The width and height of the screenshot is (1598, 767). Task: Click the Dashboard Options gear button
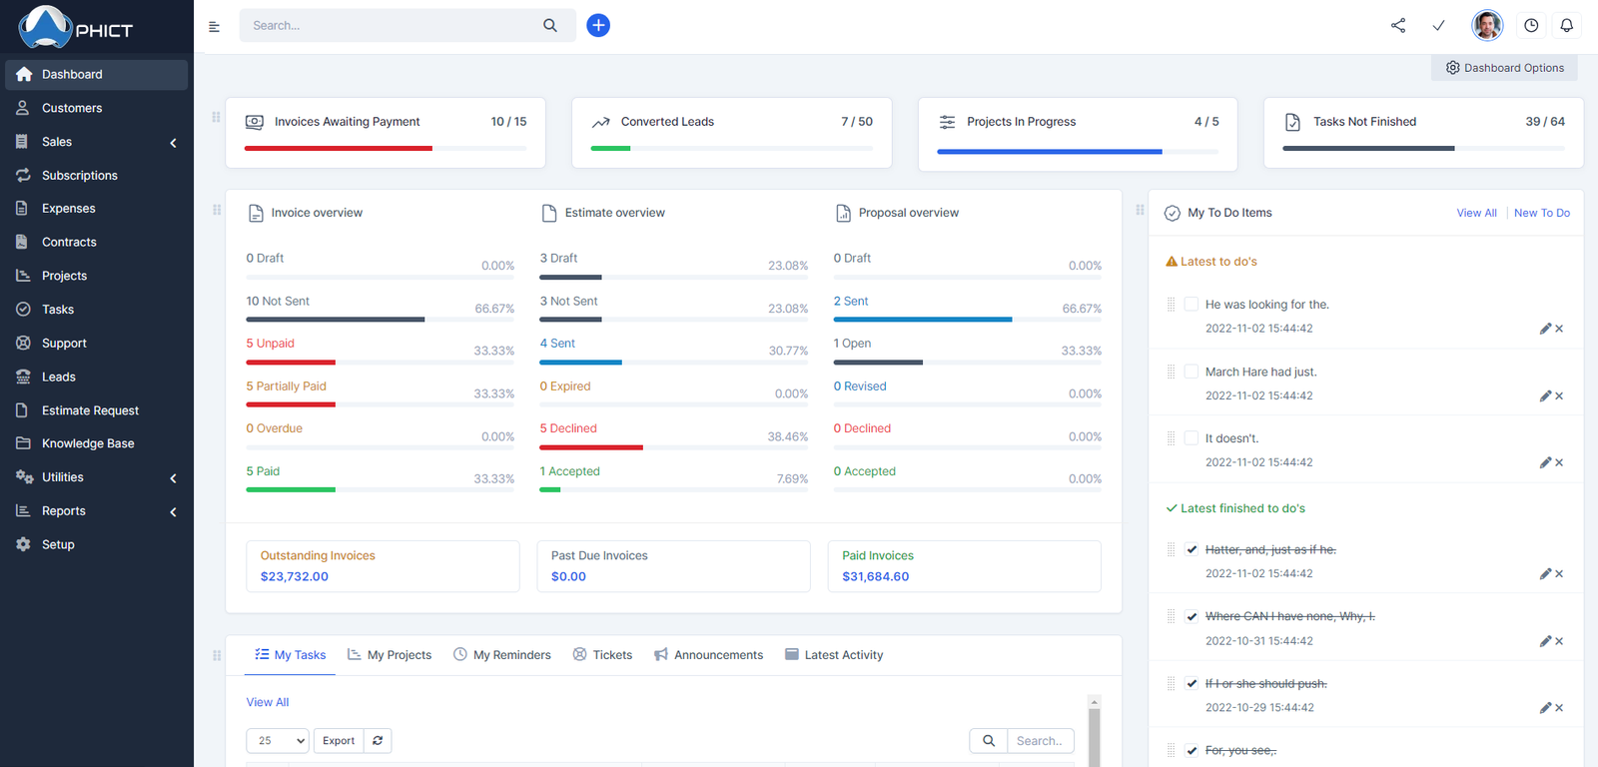[x=1505, y=68]
